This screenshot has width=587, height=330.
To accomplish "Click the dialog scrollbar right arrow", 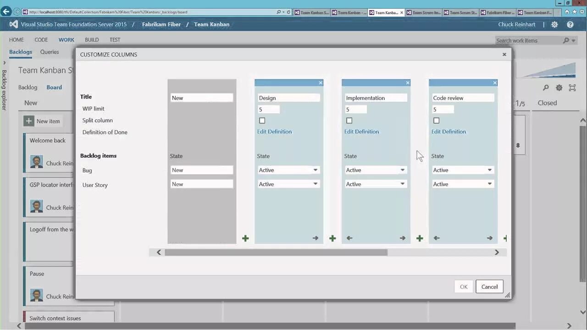I will pos(497,252).
